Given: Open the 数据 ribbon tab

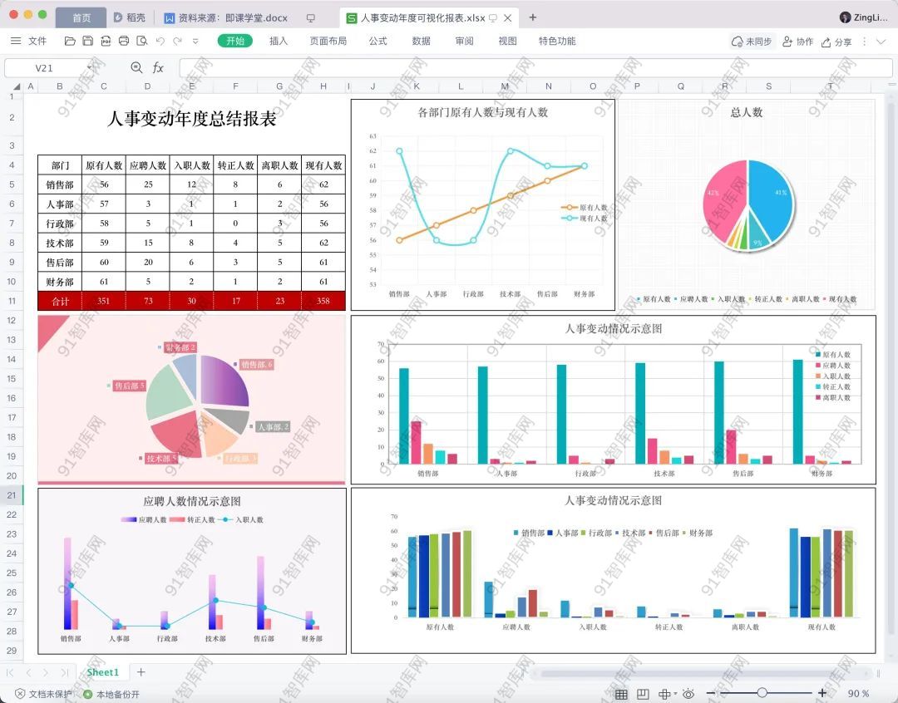Looking at the screenshot, I should [421, 41].
